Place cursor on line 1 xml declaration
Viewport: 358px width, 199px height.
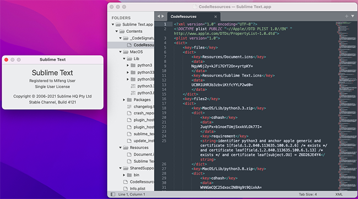tap(215, 24)
